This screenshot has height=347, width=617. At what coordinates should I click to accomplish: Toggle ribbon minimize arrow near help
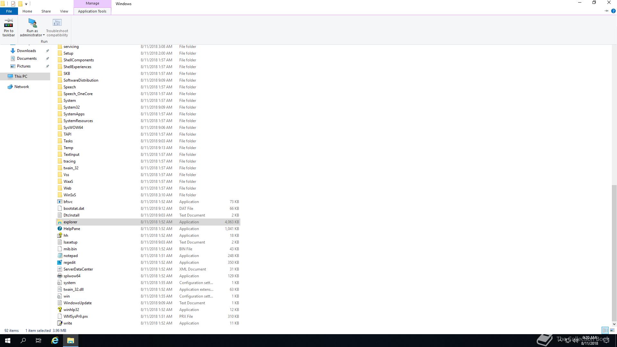click(606, 11)
